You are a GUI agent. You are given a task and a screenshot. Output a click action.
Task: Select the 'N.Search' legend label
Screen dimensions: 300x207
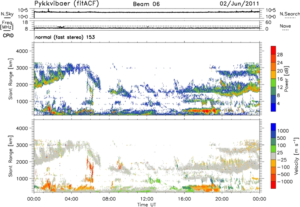click(289, 14)
